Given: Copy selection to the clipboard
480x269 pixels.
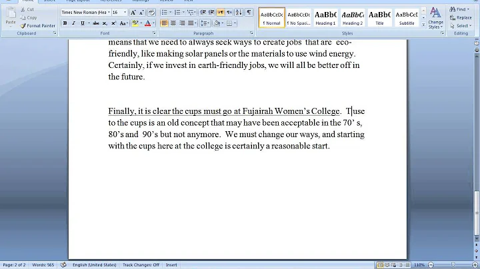Looking at the screenshot, I should coord(29,18).
